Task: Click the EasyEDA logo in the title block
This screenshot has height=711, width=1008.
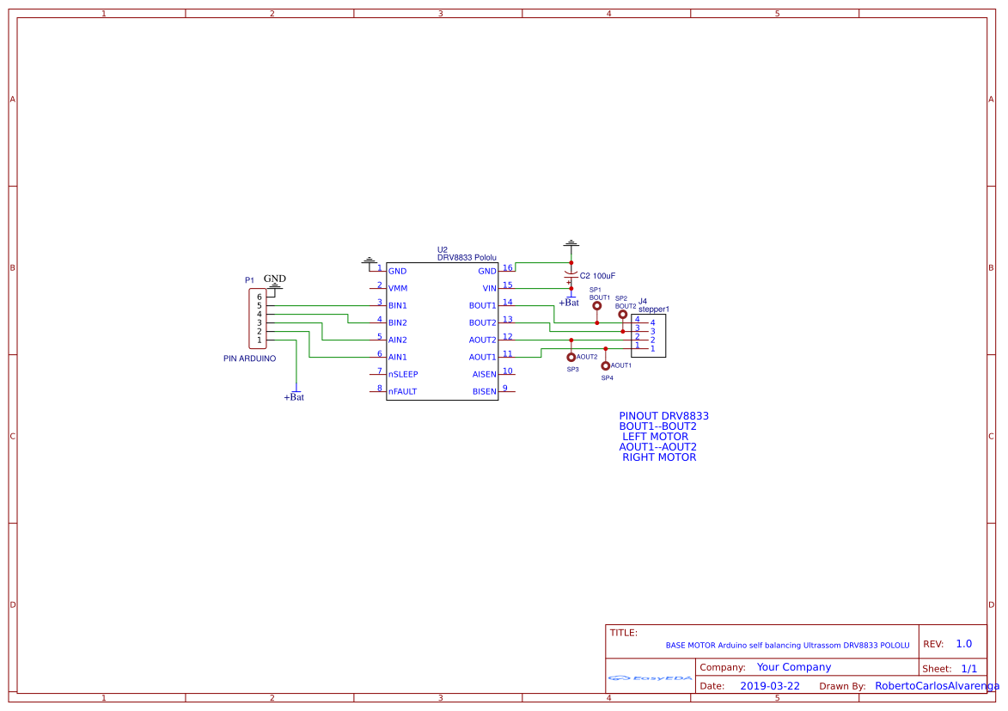Action: click(651, 678)
